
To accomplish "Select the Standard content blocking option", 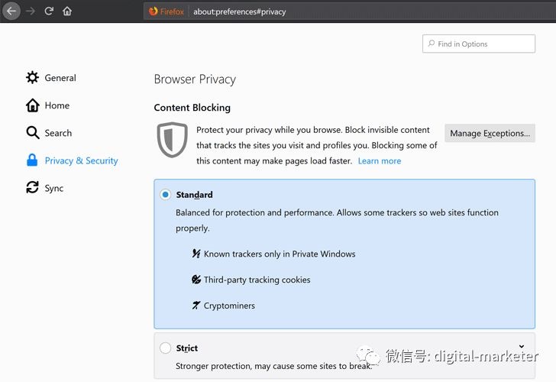I will click(166, 195).
